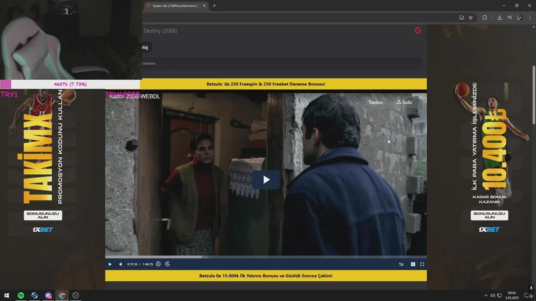Switch to Chrome in the taskbar
Viewport: 536px width, 301px height.
(x=62, y=296)
